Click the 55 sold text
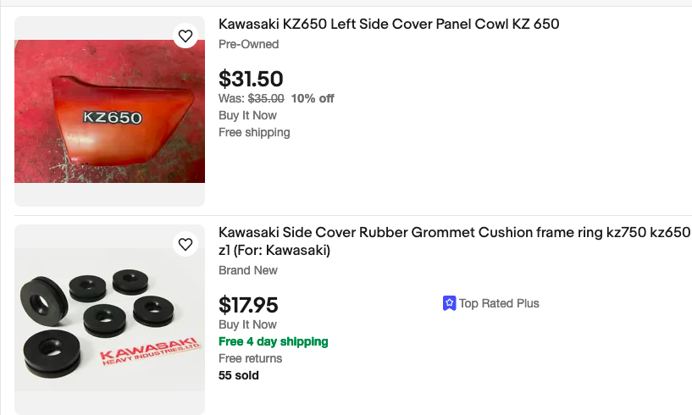 point(238,375)
